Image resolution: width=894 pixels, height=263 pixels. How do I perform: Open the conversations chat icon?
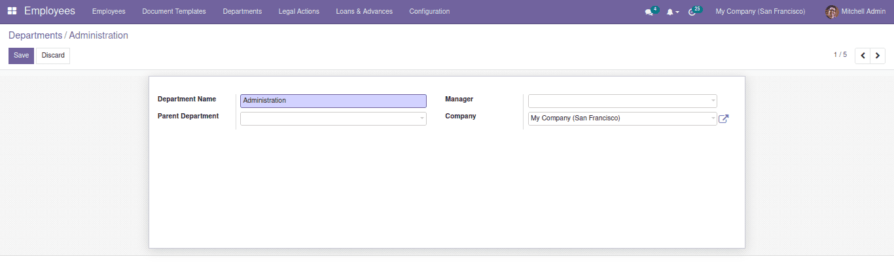649,12
